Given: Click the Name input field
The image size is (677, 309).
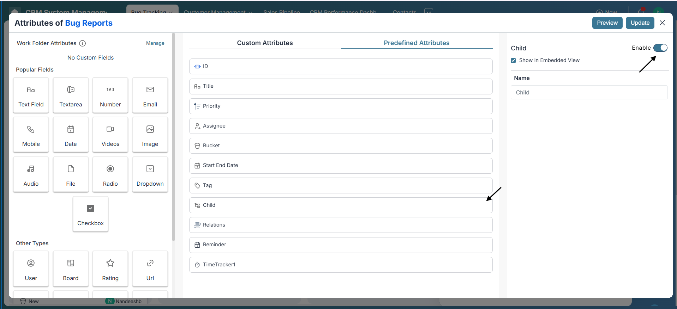Looking at the screenshot, I should 589,92.
